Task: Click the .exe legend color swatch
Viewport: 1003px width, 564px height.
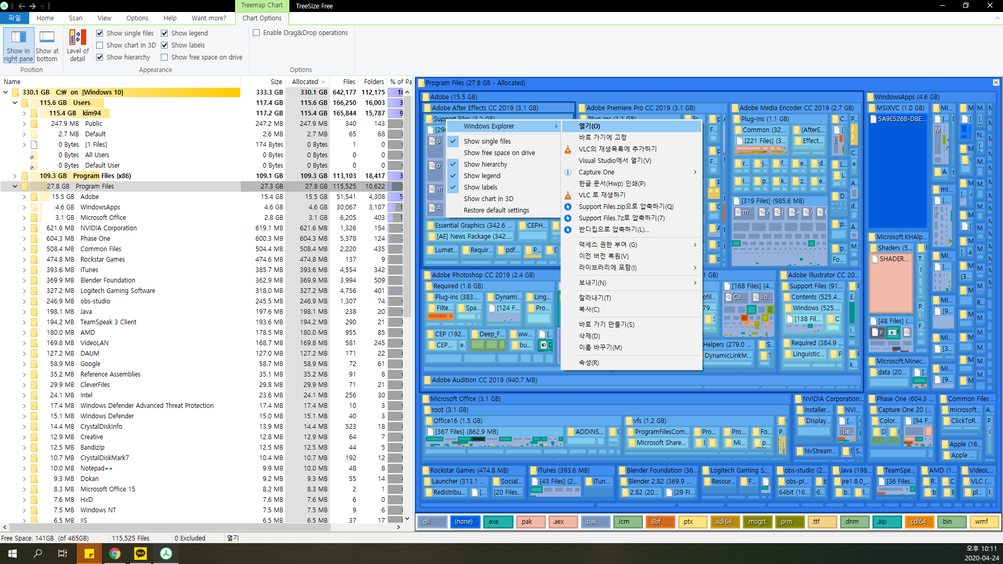Action: (497, 521)
